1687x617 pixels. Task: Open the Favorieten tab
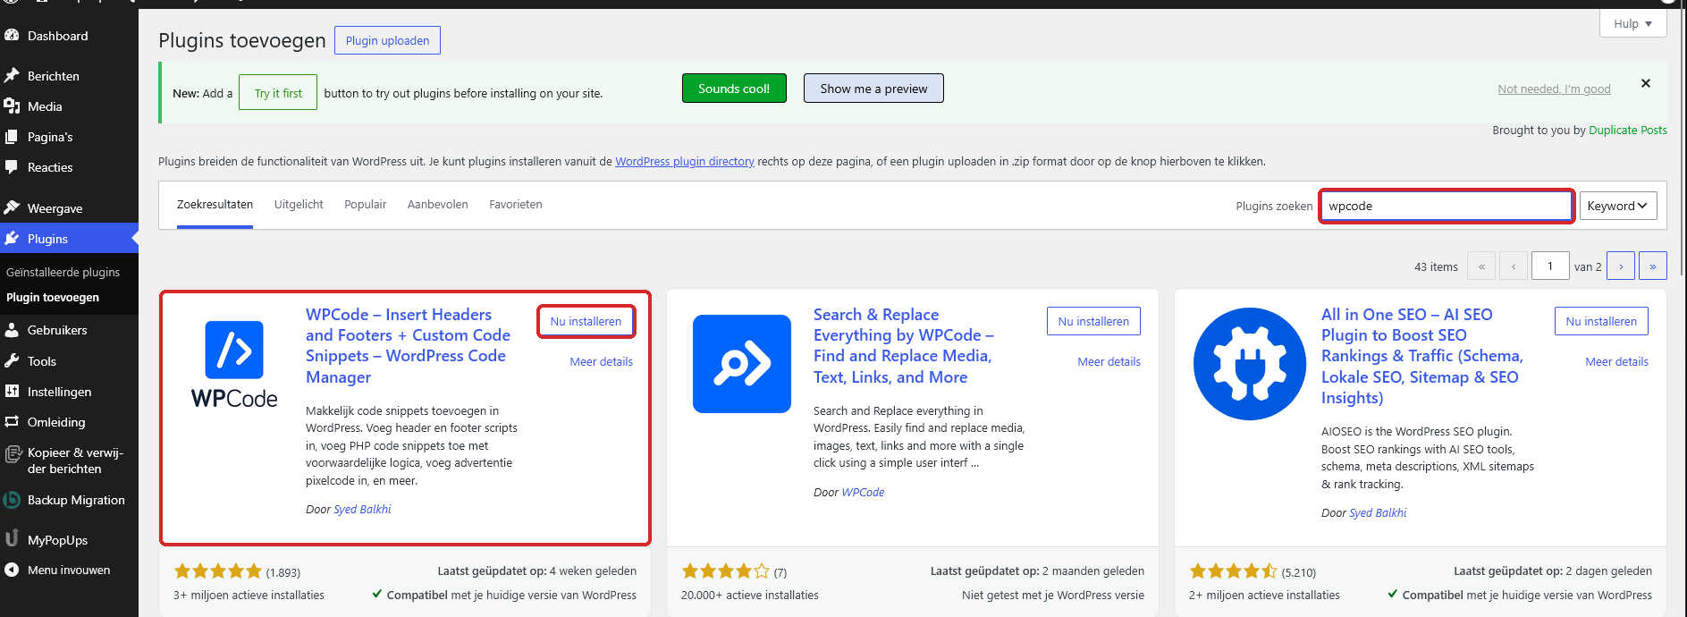point(516,205)
